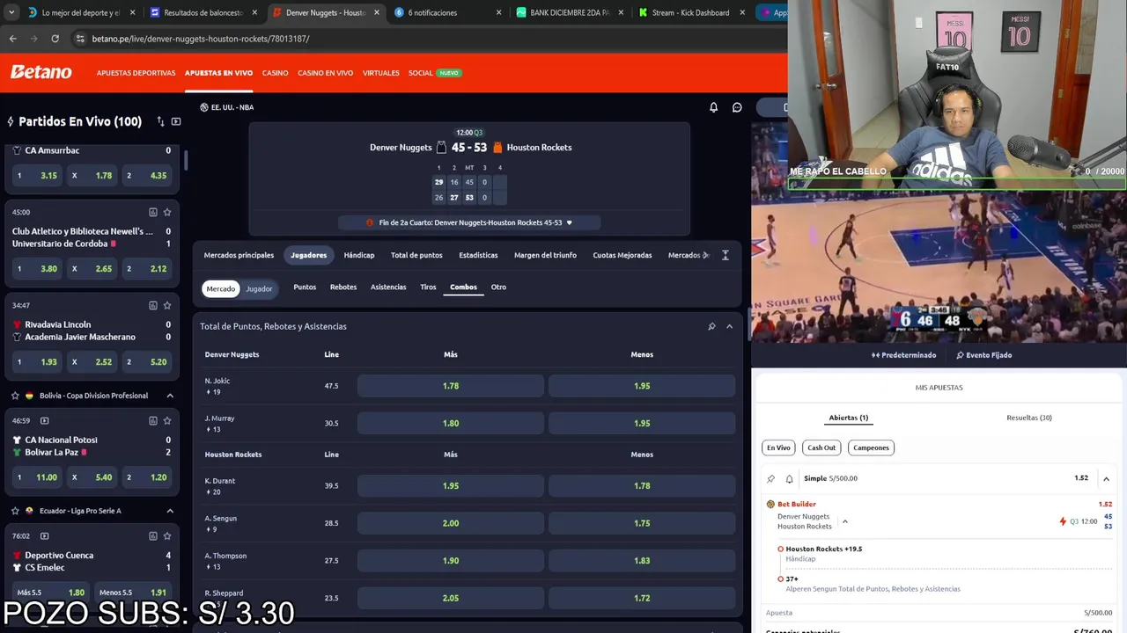Collapse the Simple S/500.00 bet slip
Screen dimensions: 1127x633
click(1106, 478)
